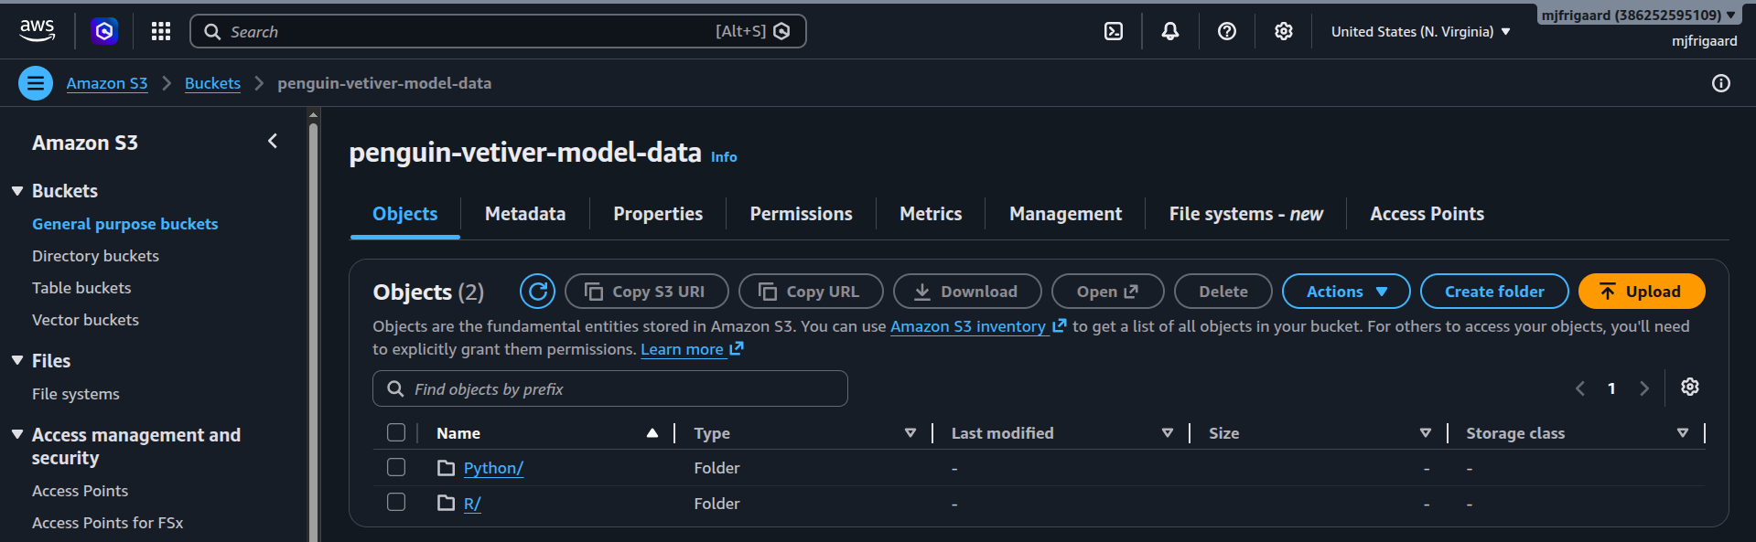This screenshot has width=1756, height=542.
Task: Switch to the Metrics tab
Action: (931, 214)
